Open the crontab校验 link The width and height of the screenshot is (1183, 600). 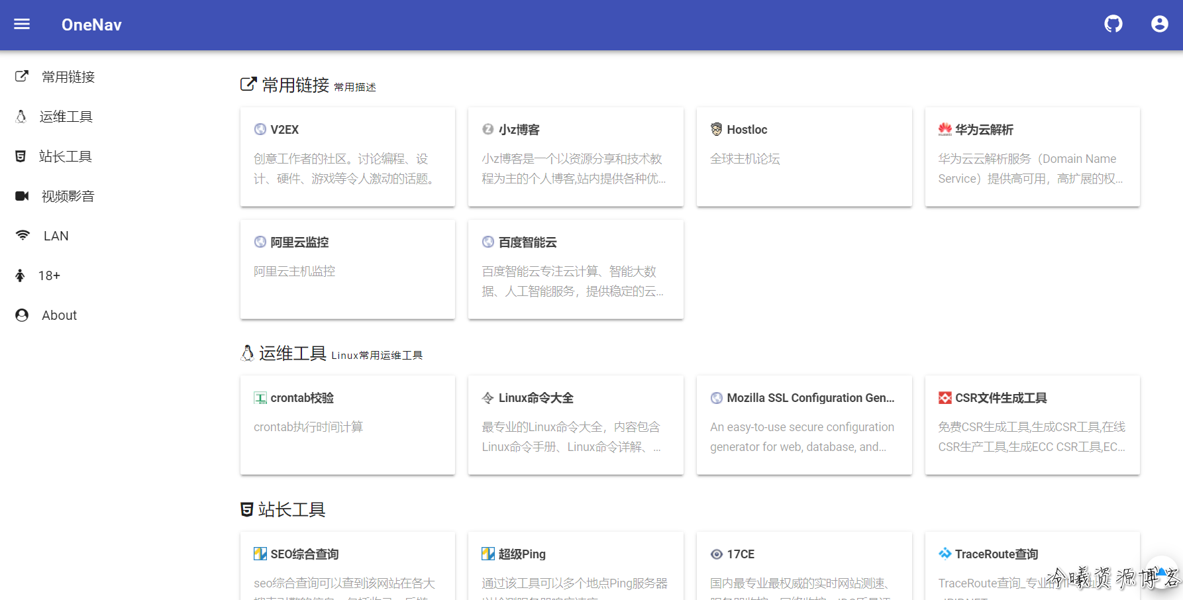(x=348, y=425)
